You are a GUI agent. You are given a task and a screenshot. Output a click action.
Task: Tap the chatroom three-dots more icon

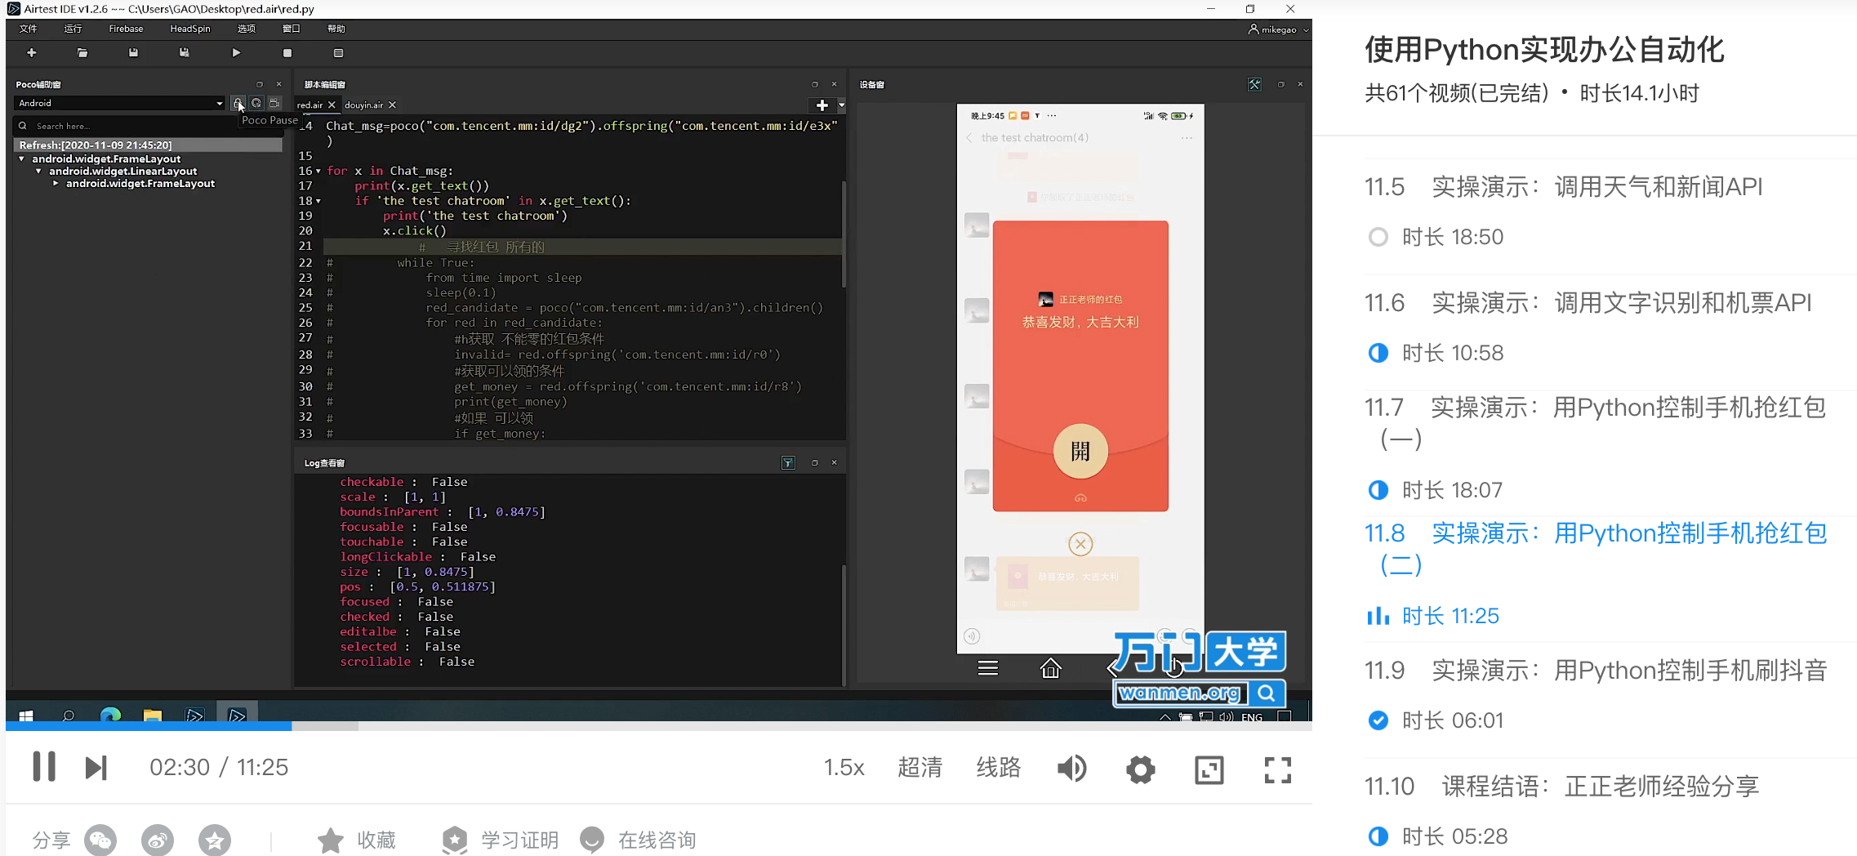click(1187, 138)
